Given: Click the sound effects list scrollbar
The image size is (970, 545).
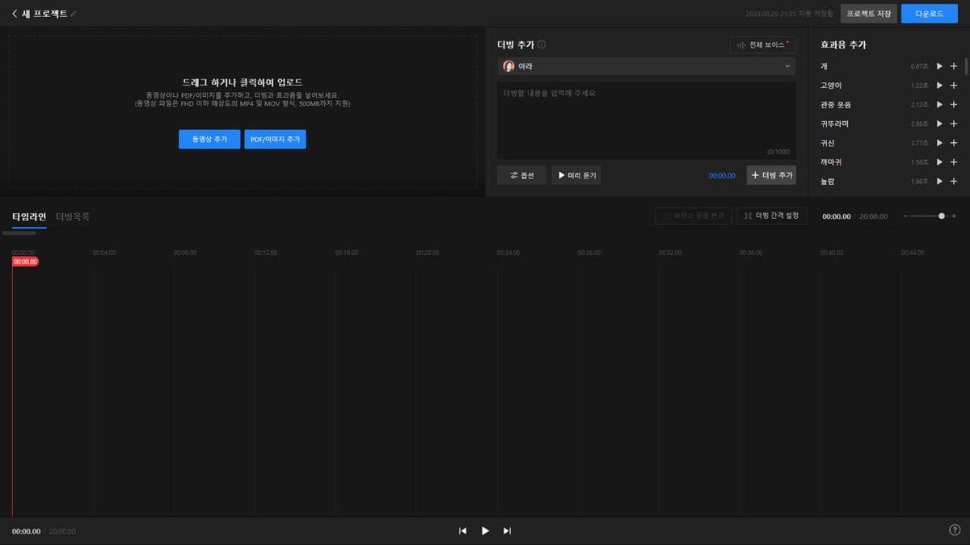Looking at the screenshot, I should (966, 66).
